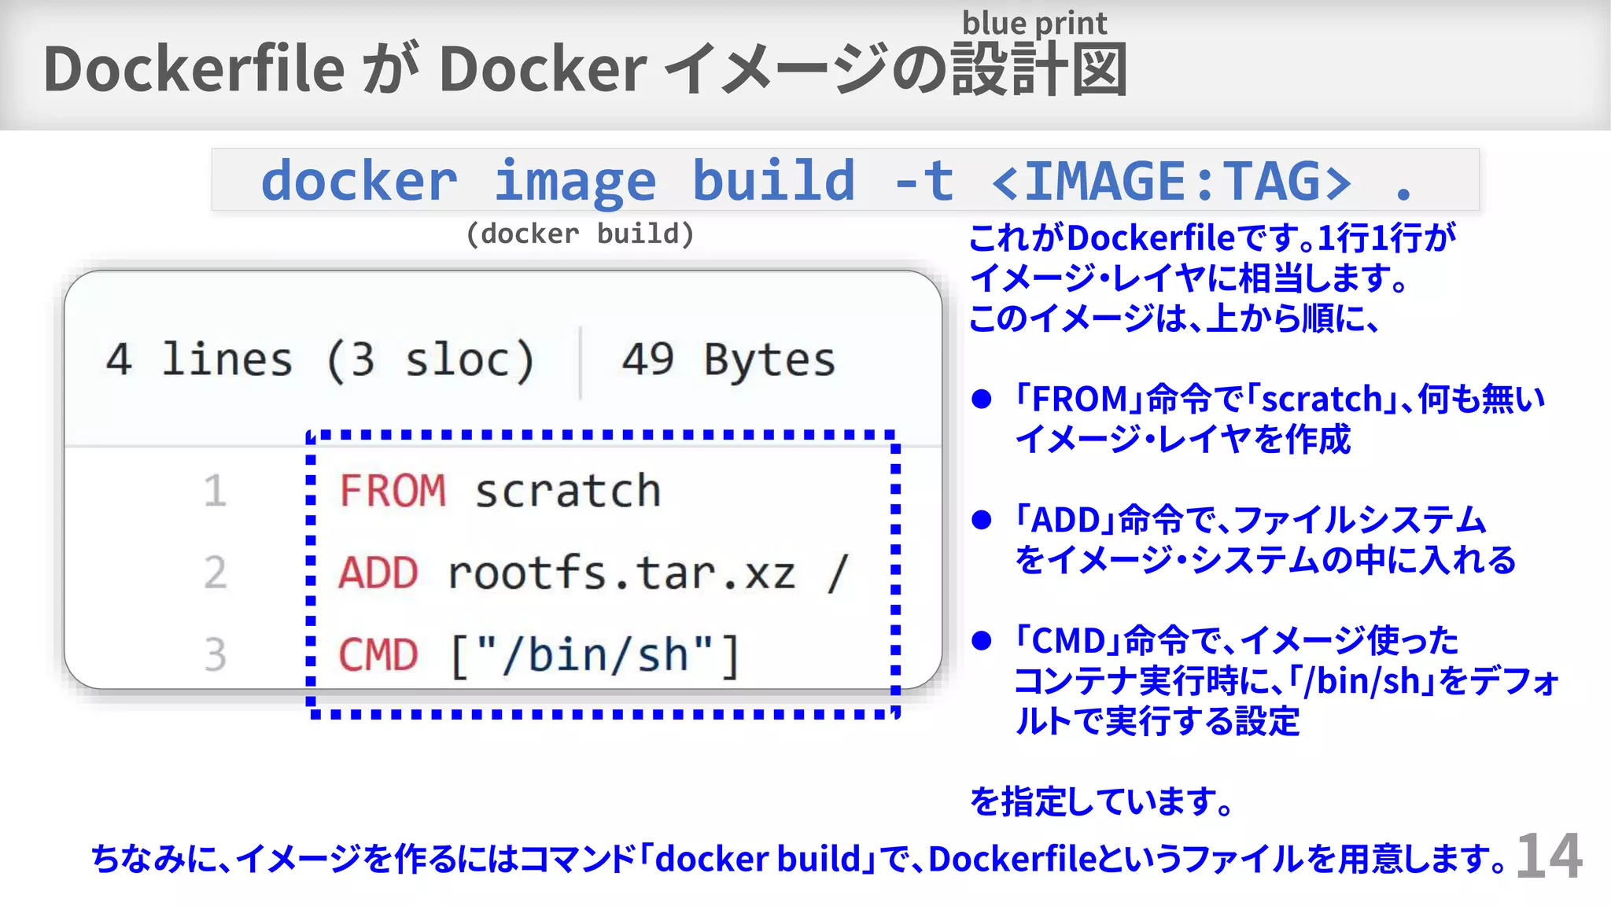Click the bullet text starting with「ADD」命令で
The image size is (1611, 906).
click(x=1265, y=540)
